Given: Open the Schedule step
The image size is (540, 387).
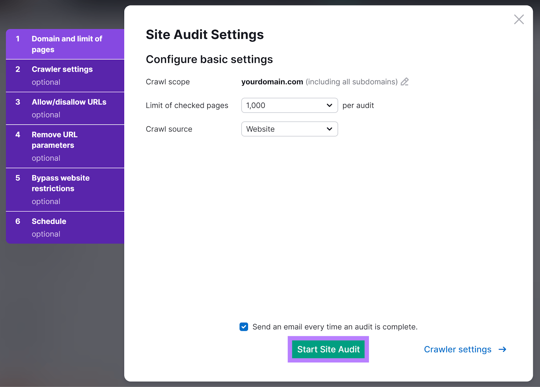Looking at the screenshot, I should pos(65,227).
